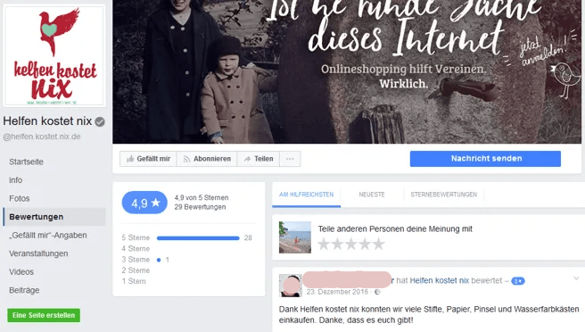The width and height of the screenshot is (585, 332).
Task: Select the 2 Sterne row label
Action: point(136,270)
